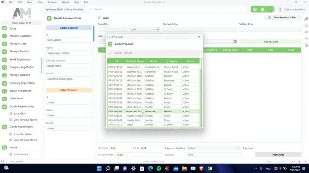Click the Branch Registration sidebar icon
This screenshot has width=309, height=173.
point(4,91)
